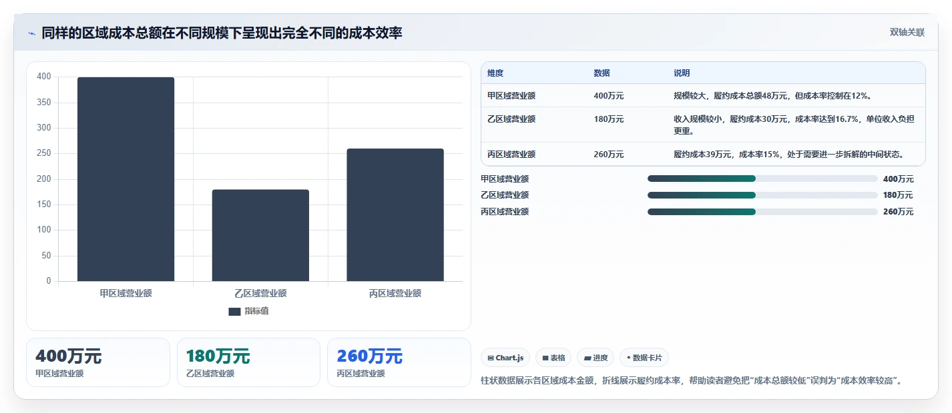Click 甲区域营业额 in the table
This screenshot has width=952, height=413.
(511, 96)
